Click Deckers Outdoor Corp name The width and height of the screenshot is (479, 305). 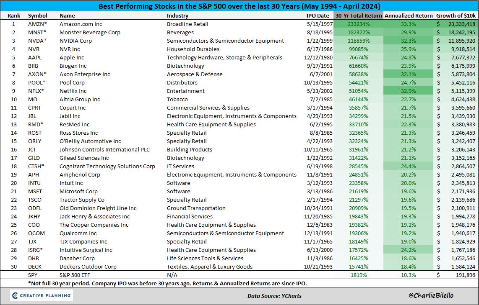click(88, 267)
